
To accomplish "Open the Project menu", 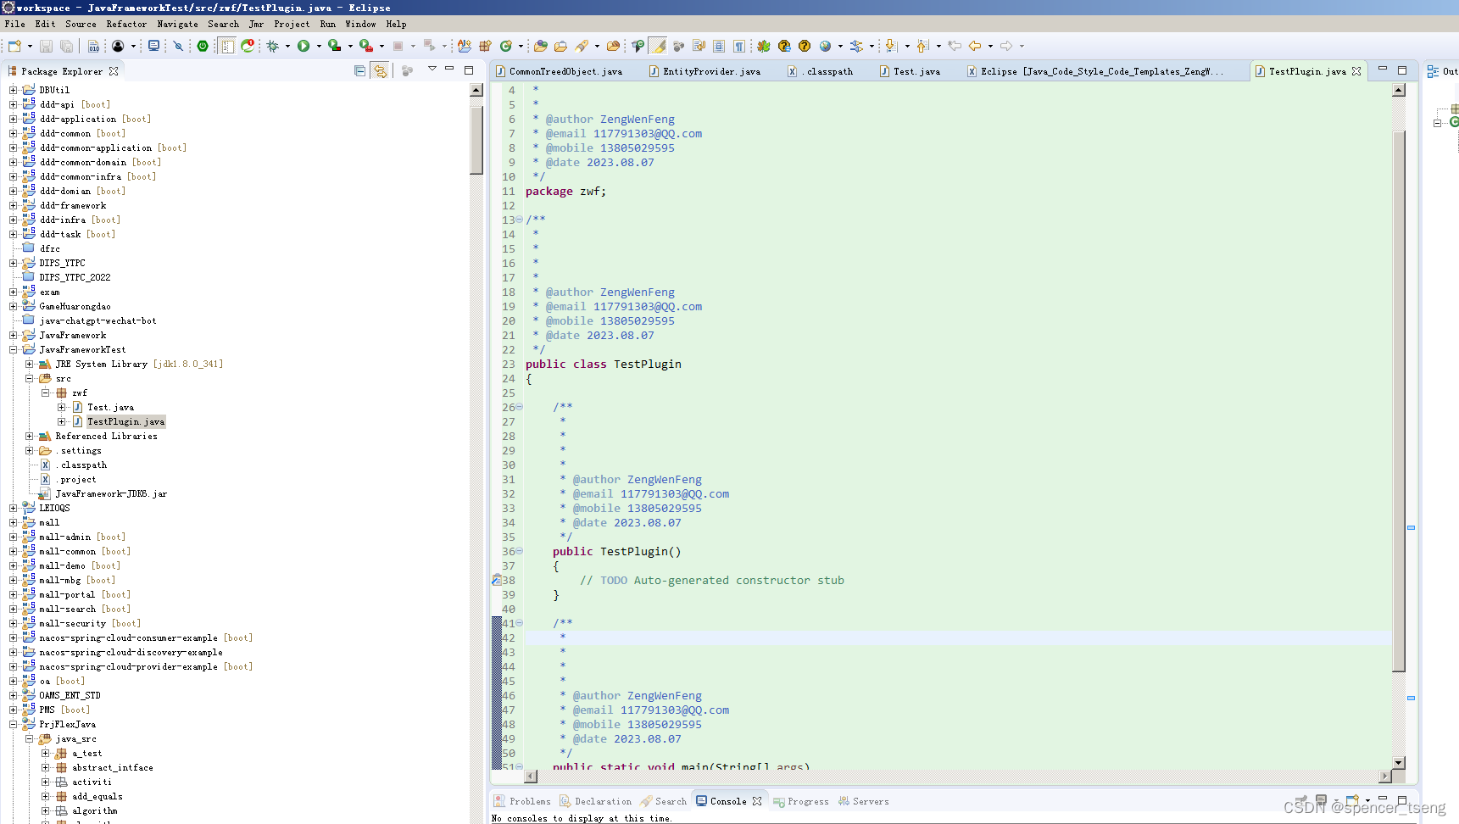I will 292,24.
